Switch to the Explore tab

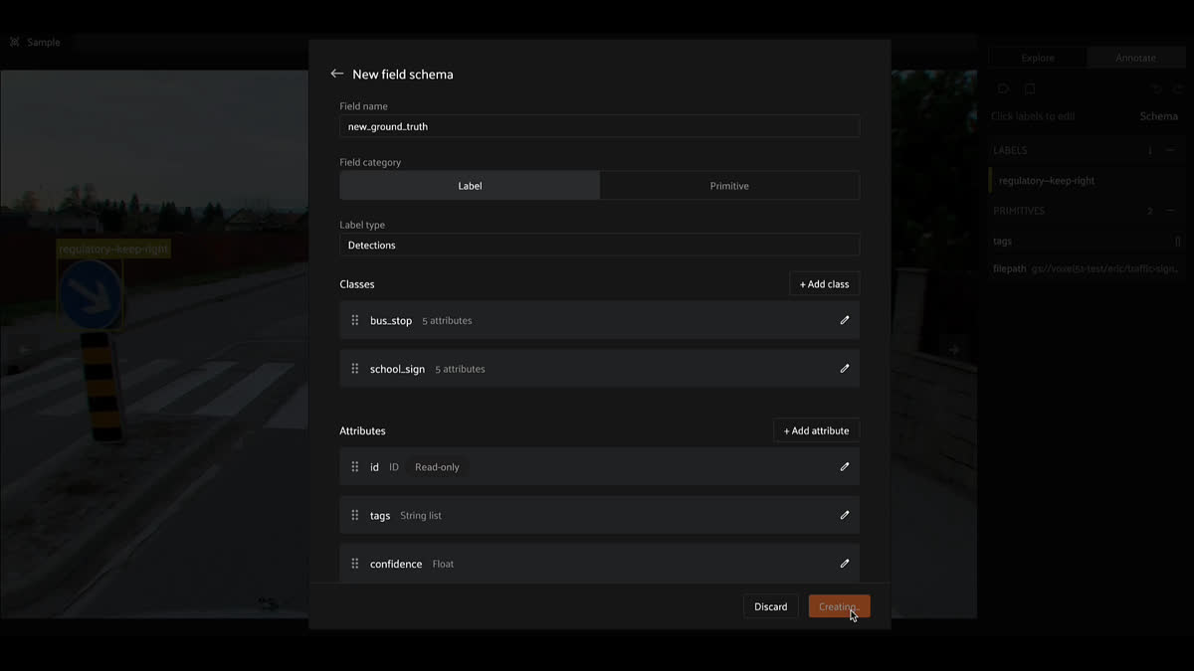point(1038,58)
